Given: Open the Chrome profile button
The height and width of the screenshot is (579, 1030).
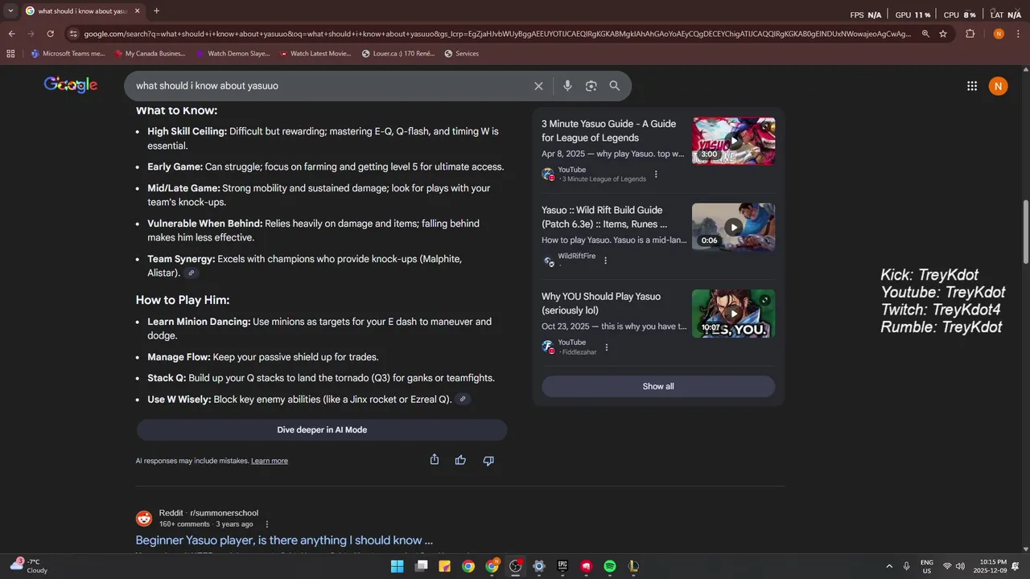Looking at the screenshot, I should [999, 34].
